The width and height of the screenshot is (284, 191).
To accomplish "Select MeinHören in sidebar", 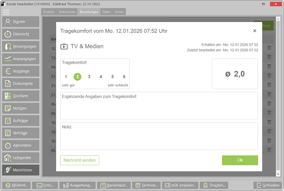I will [21, 170].
